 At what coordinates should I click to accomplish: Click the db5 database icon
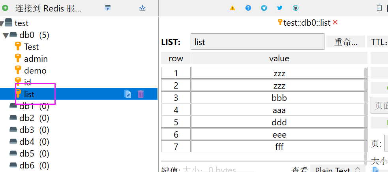(13, 153)
